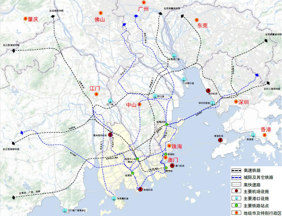This screenshot has width=282, height=216.
Task: Click the 城际及其它铁路 legend line sample
Action: coord(236,177)
